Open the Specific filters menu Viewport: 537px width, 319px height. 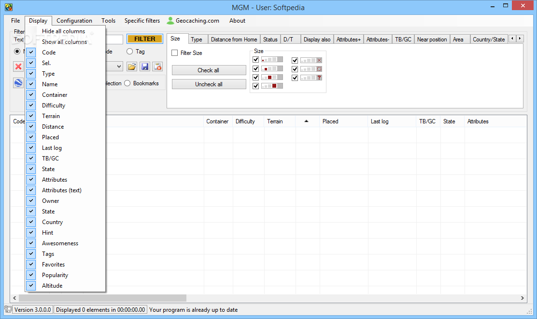142,21
